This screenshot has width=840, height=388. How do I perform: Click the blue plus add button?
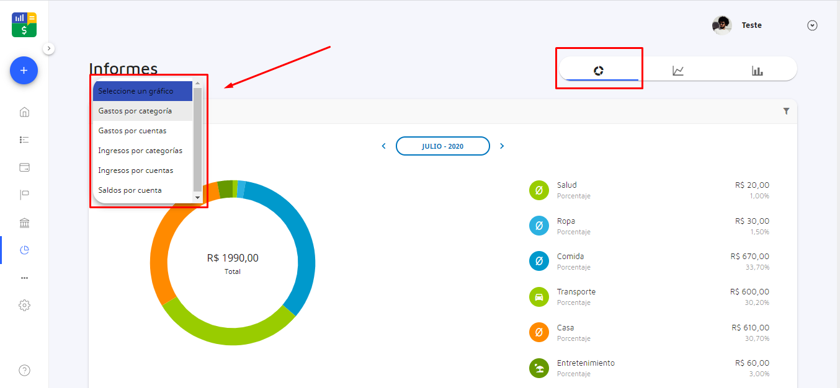(x=24, y=71)
